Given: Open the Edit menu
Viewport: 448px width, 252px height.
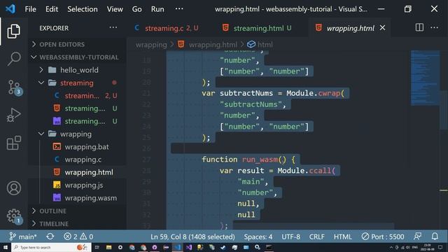Looking at the screenshot, I should pyautogui.click(x=52, y=9).
